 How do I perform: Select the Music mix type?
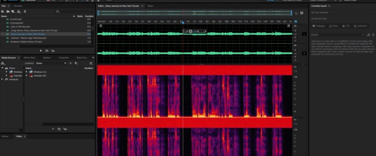(334, 26)
